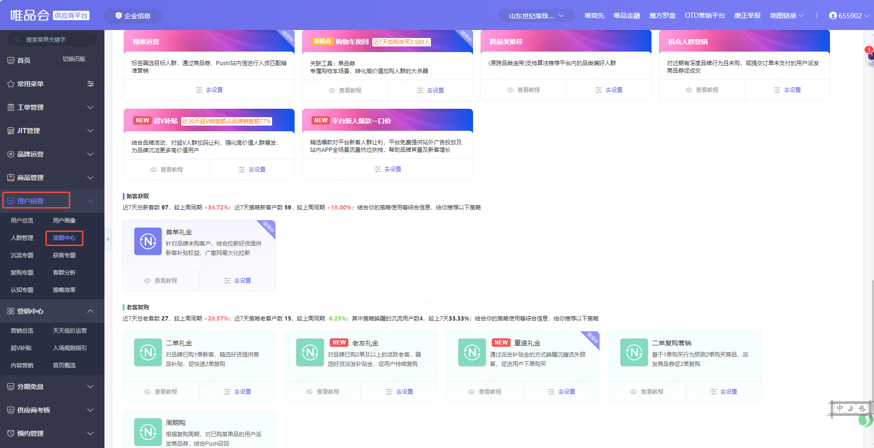
Task: Select 策略效果 in the sidebar submenu
Action: 64,290
